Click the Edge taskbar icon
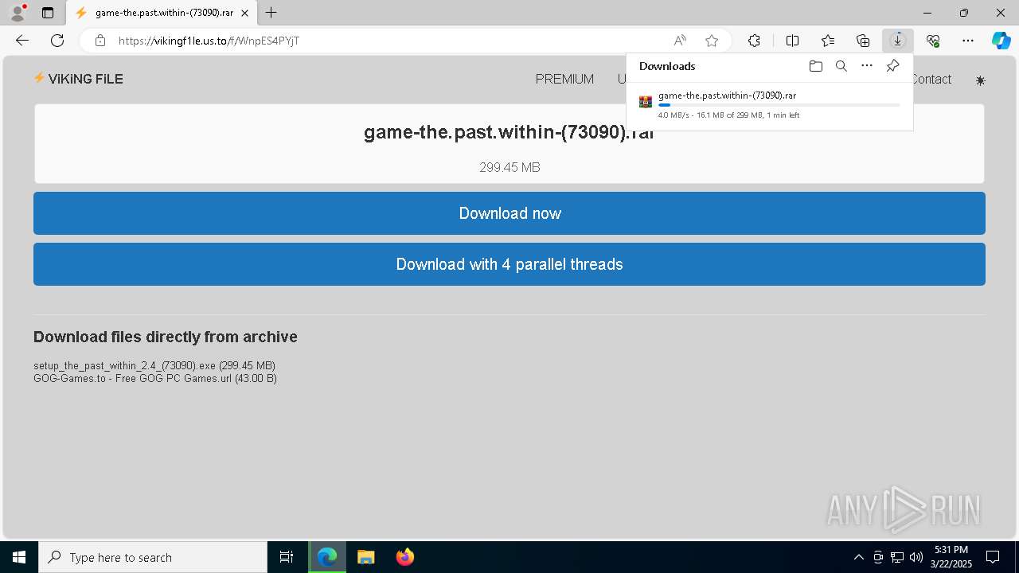Viewport: 1019px width, 573px height. 327,557
